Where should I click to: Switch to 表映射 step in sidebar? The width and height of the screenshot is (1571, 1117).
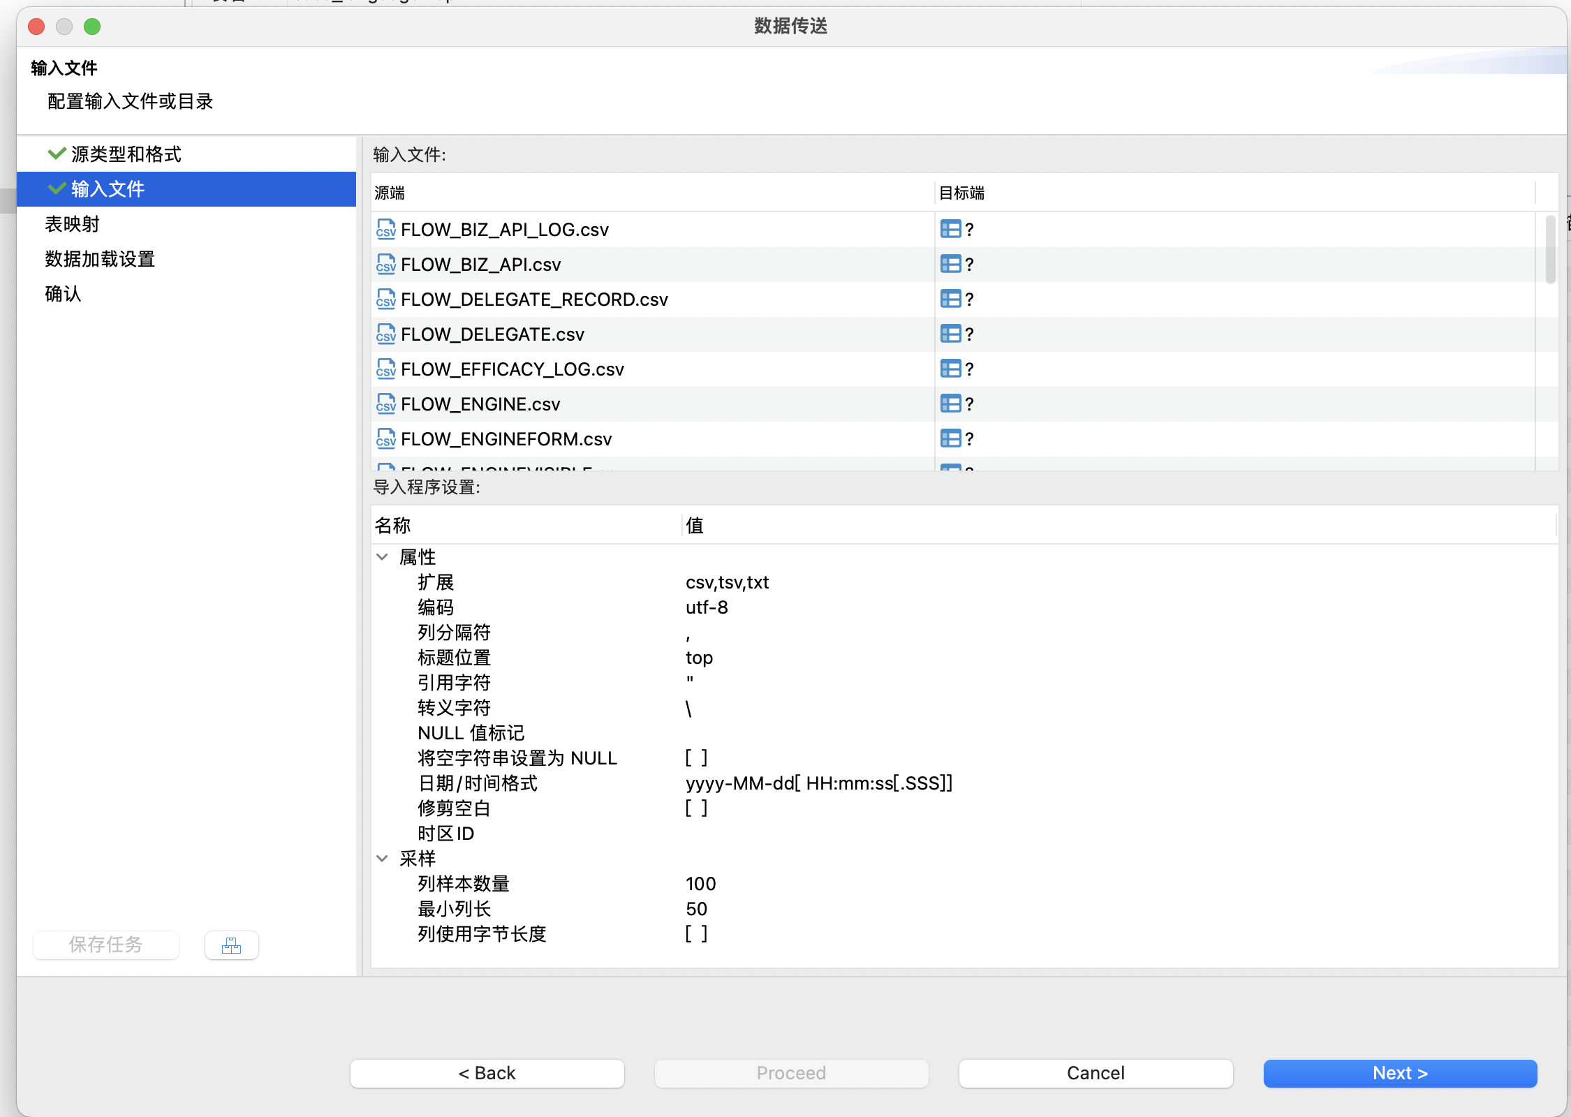tap(73, 224)
